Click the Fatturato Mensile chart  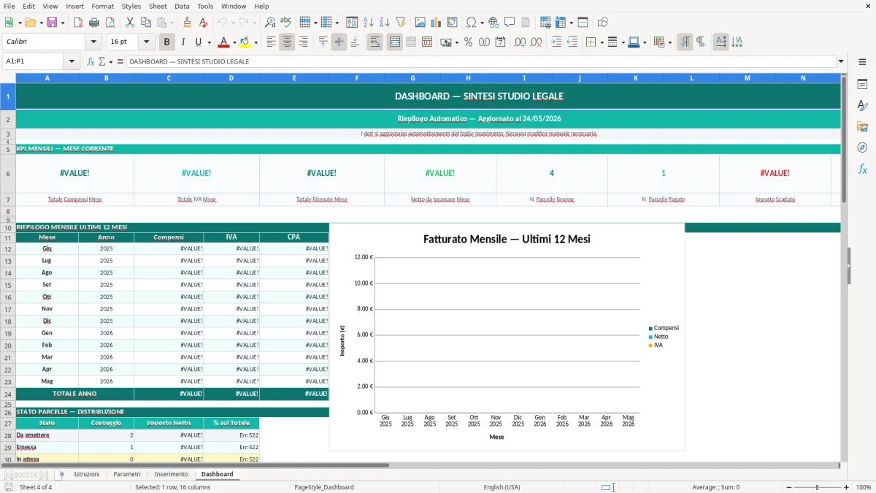pyautogui.click(x=507, y=337)
